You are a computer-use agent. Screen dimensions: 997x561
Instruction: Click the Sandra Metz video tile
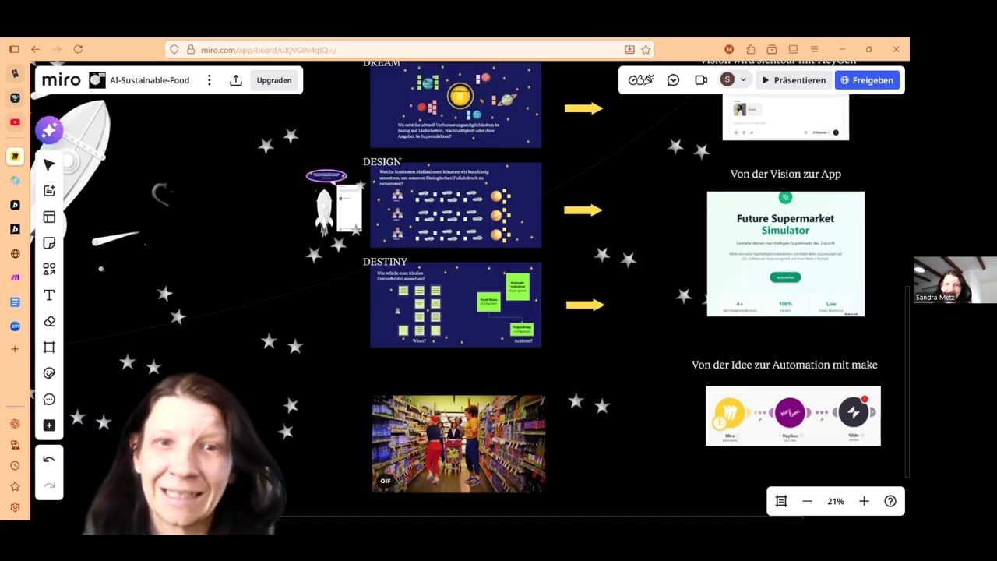pyautogui.click(x=955, y=280)
